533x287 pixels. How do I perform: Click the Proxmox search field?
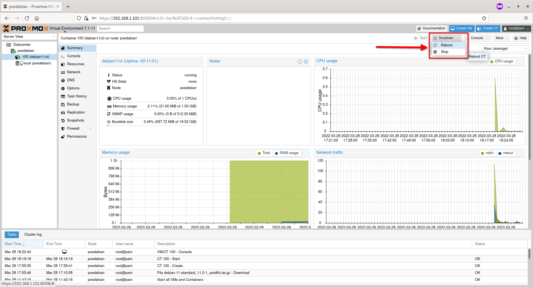(x=120, y=28)
